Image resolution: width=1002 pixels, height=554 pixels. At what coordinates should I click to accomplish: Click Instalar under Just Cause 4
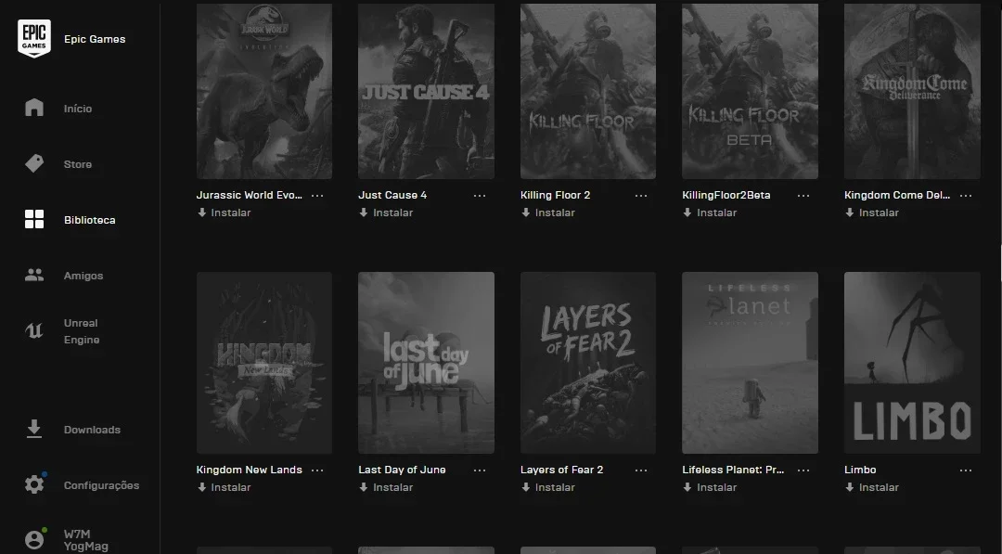393,213
